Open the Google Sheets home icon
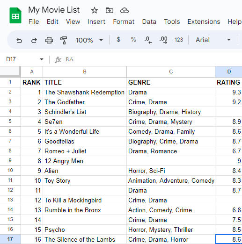This screenshot has width=242, height=244. click(15, 15)
